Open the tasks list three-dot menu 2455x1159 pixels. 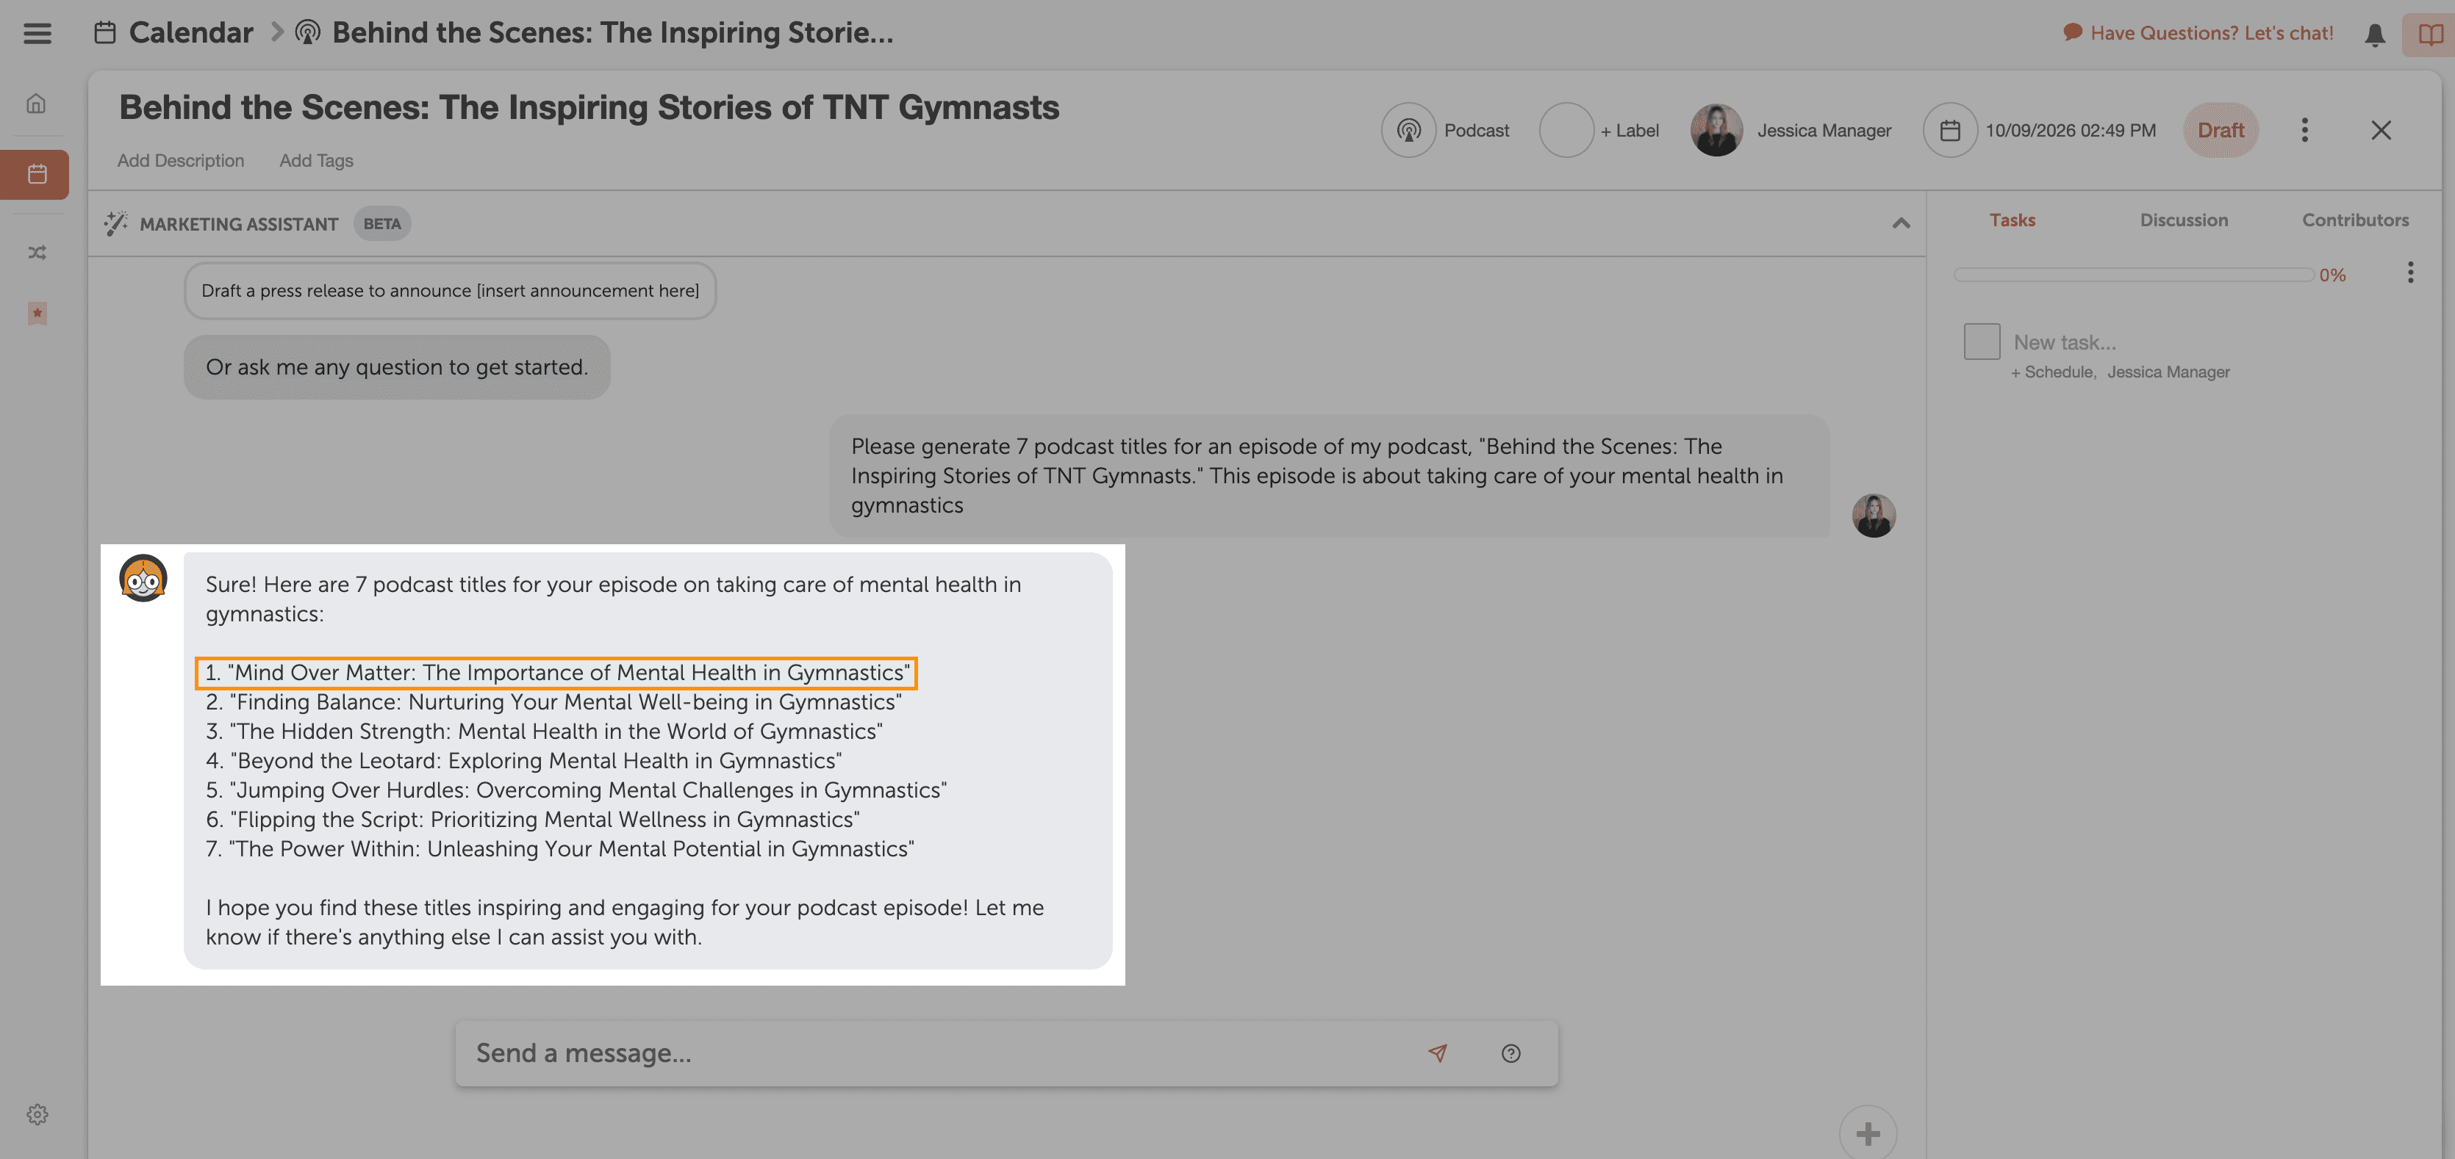[x=2410, y=273]
